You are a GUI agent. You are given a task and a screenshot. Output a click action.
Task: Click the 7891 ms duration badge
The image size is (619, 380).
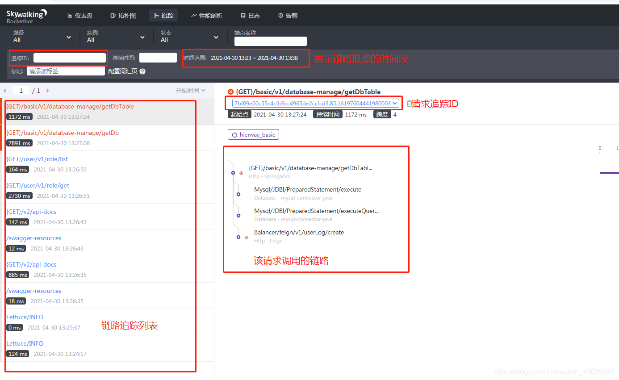(20, 143)
